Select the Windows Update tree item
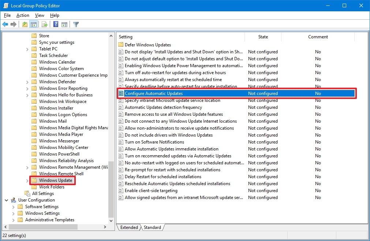370x241 pixels. (56, 180)
